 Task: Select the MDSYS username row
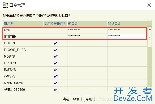click(x=23, y=57)
